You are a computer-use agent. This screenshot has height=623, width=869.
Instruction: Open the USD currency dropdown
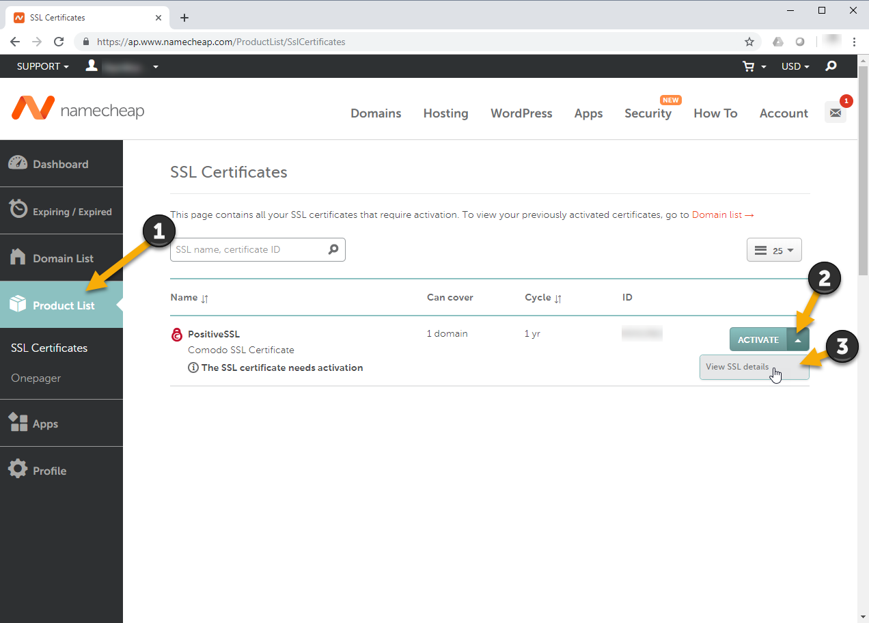pyautogui.click(x=795, y=66)
